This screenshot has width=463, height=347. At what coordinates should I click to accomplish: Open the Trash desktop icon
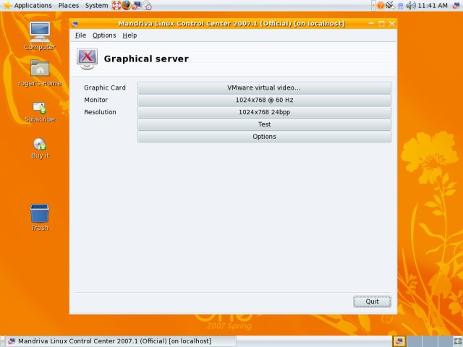[x=40, y=213]
